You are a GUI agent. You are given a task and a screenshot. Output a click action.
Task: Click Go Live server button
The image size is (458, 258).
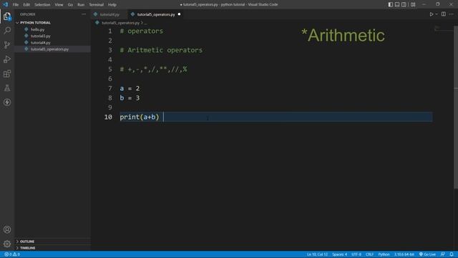[x=427, y=254]
